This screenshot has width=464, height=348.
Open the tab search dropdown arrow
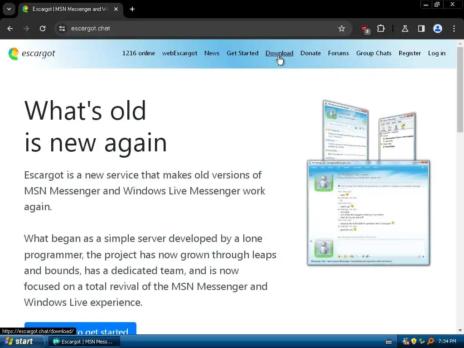coord(9,9)
